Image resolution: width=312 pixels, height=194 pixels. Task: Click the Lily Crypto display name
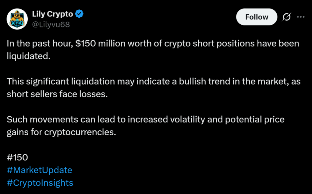click(52, 14)
